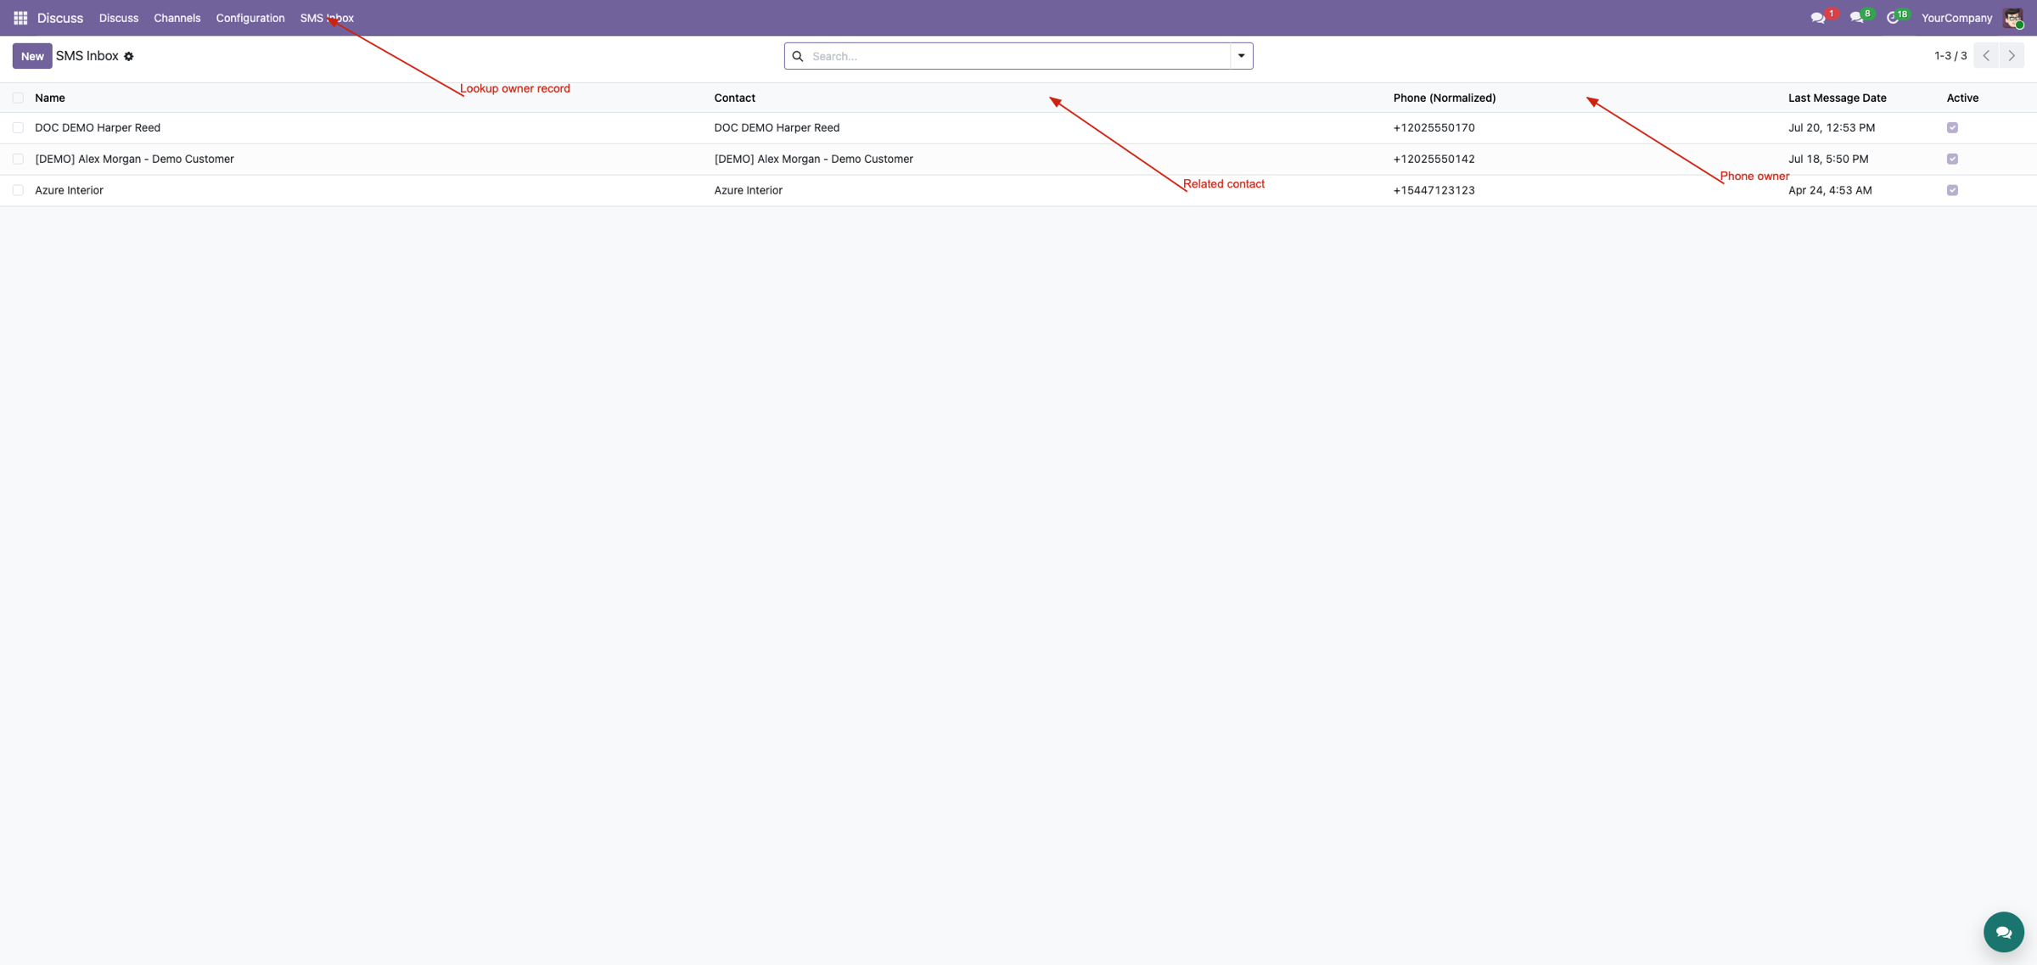Expand the search options dropdown arrow
This screenshot has height=965, width=2037.
[1241, 56]
